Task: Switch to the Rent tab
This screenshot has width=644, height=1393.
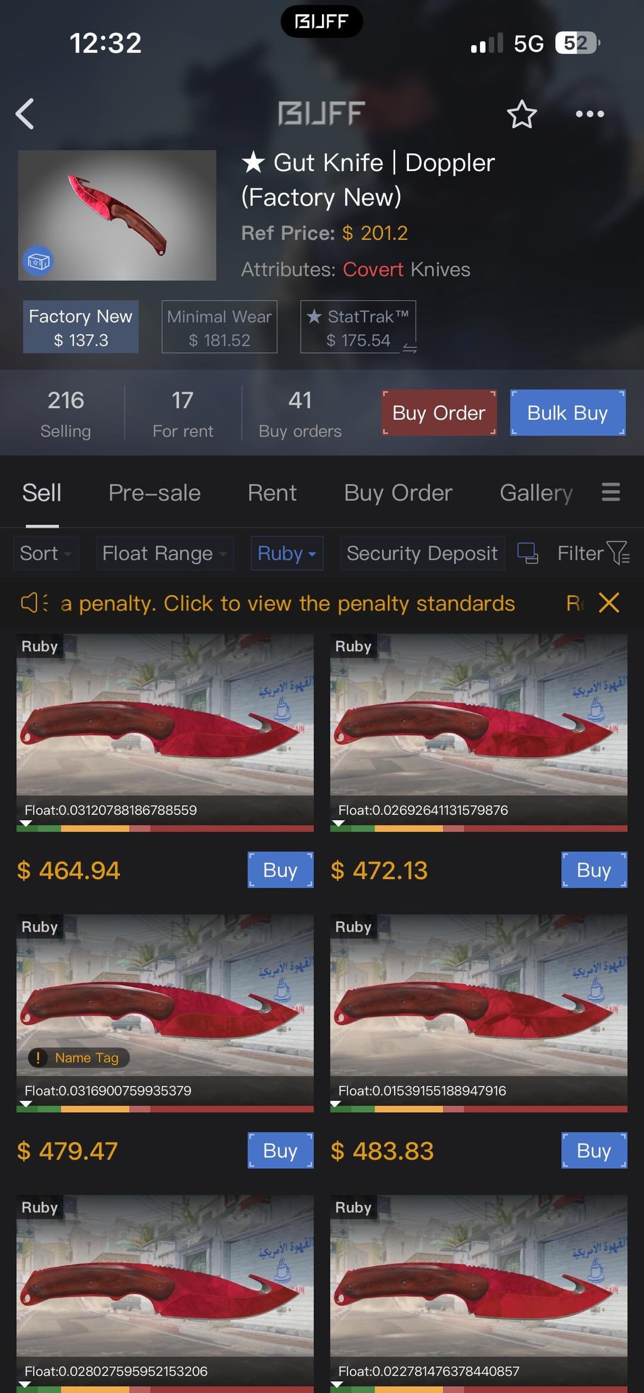Action: point(272,493)
